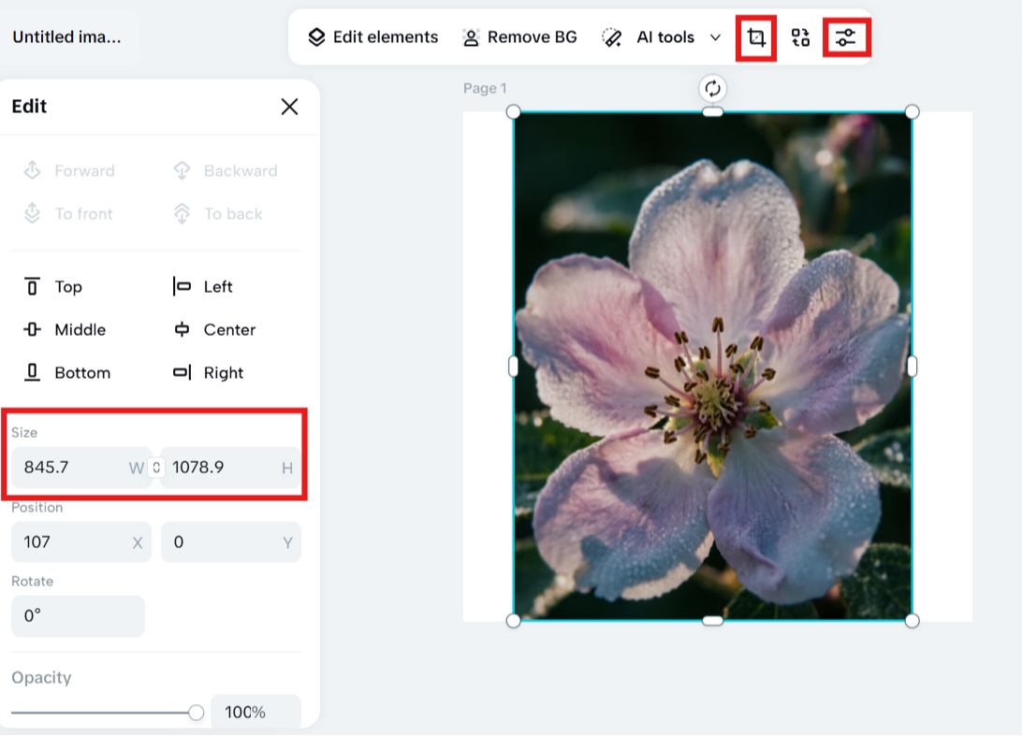
Task: Click the Page 1 label
Action: 485,88
